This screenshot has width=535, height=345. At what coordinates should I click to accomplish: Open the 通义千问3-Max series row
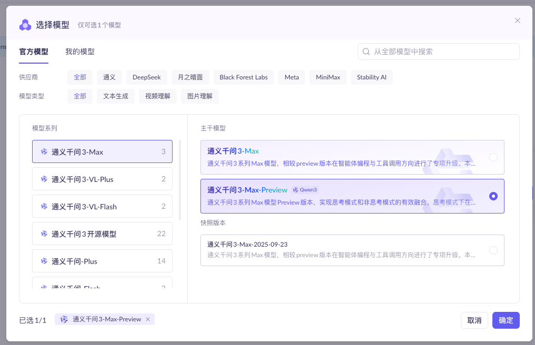[102, 151]
